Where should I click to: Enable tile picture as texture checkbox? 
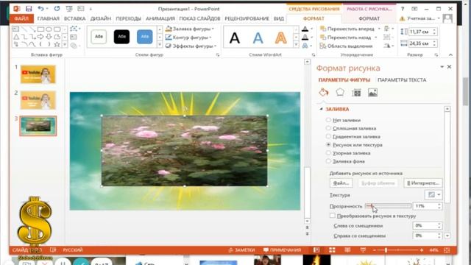pyautogui.click(x=332, y=216)
